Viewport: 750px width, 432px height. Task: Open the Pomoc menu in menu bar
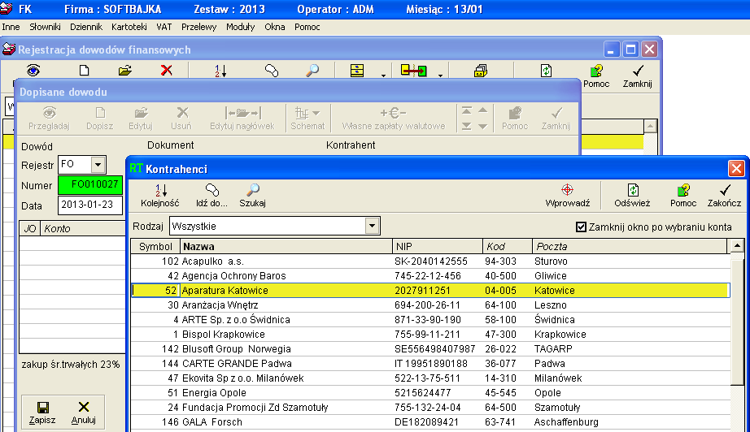[307, 28]
